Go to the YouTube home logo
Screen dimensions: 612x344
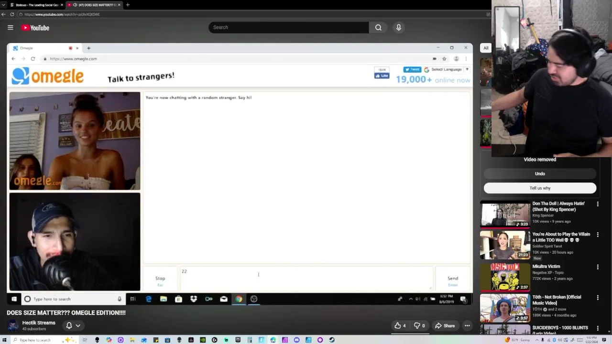35,28
